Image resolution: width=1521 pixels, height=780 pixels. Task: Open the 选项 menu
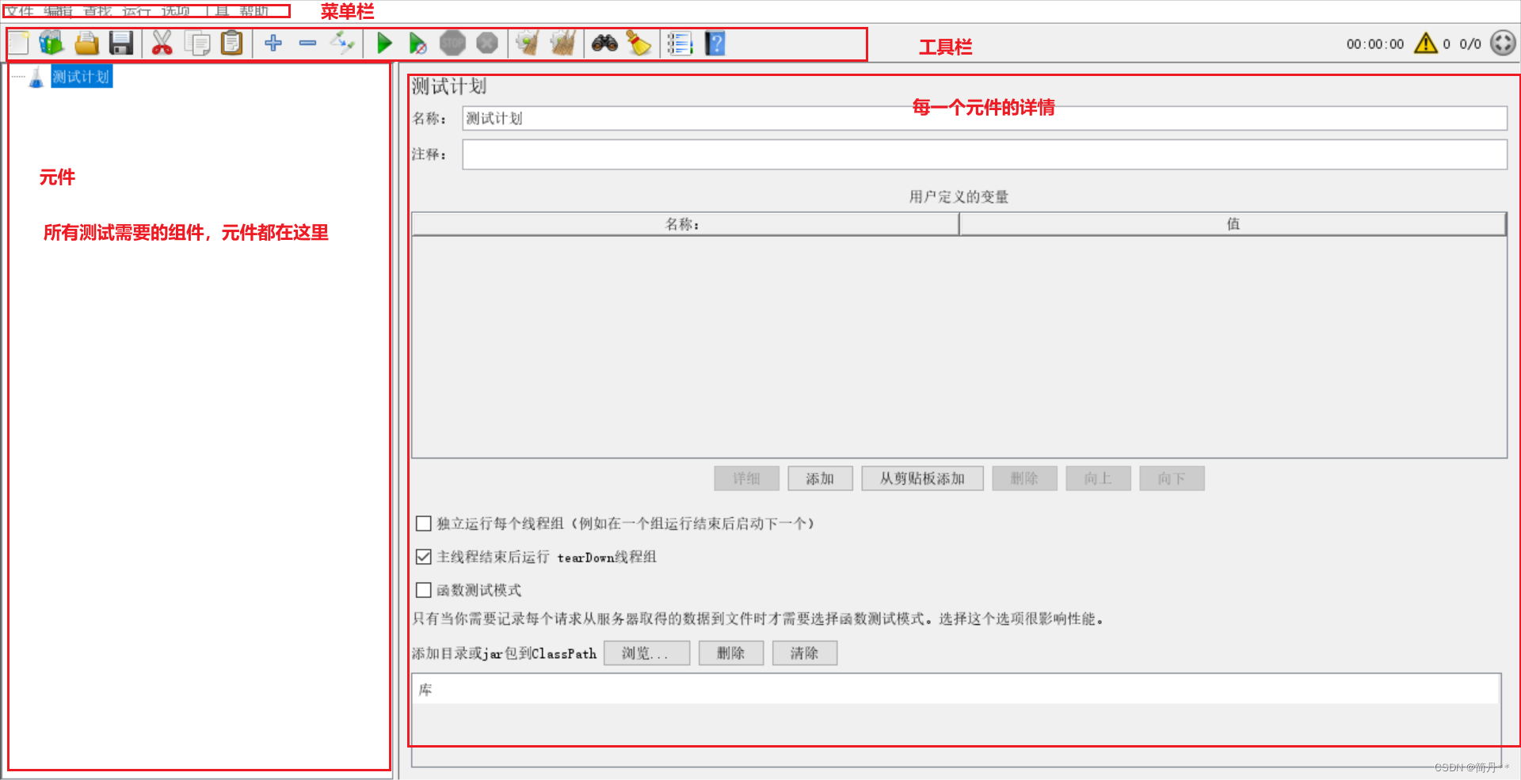click(176, 11)
